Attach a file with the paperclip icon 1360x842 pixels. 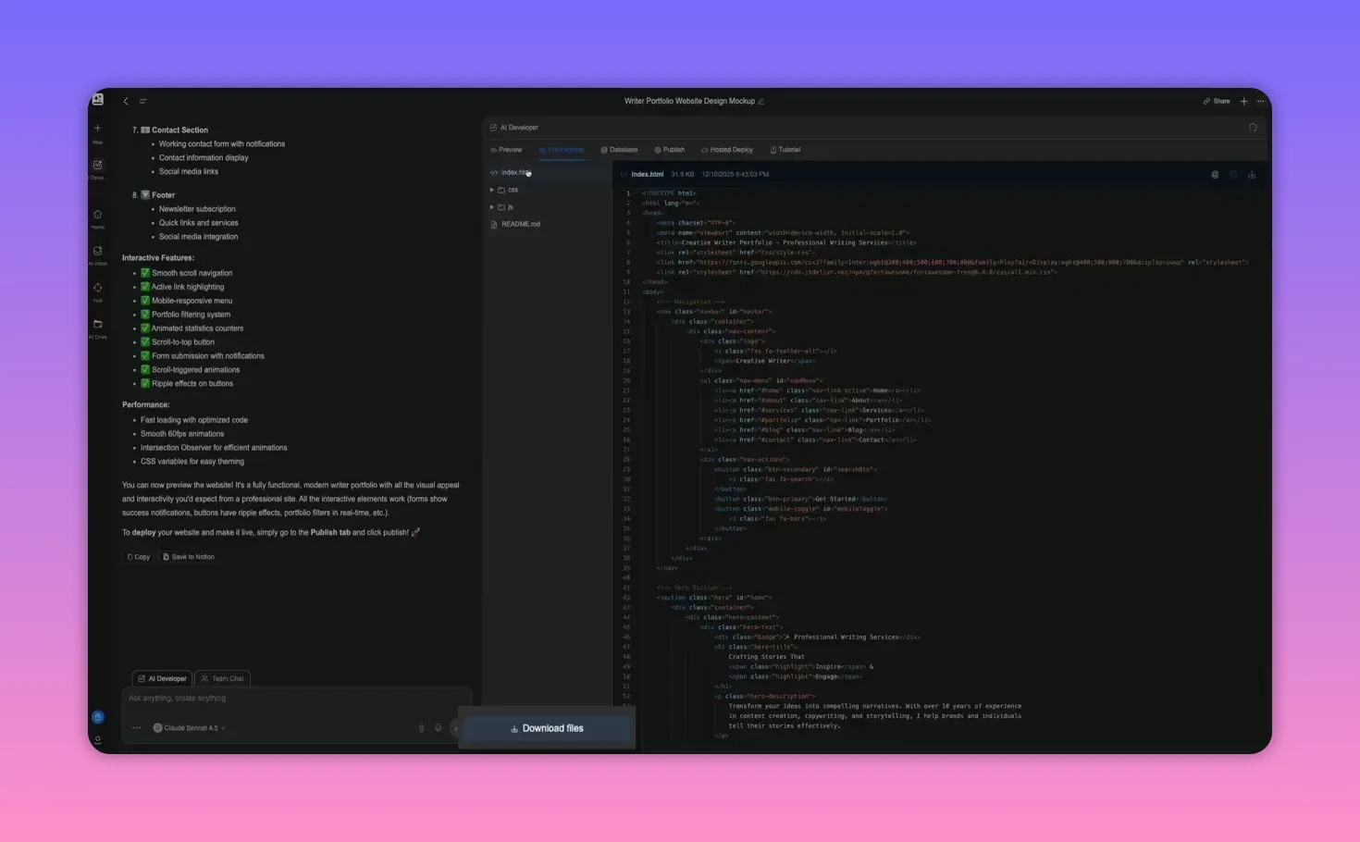point(421,728)
